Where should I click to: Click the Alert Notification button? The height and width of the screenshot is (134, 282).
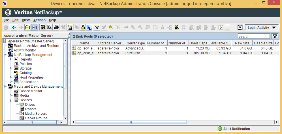[234, 129]
